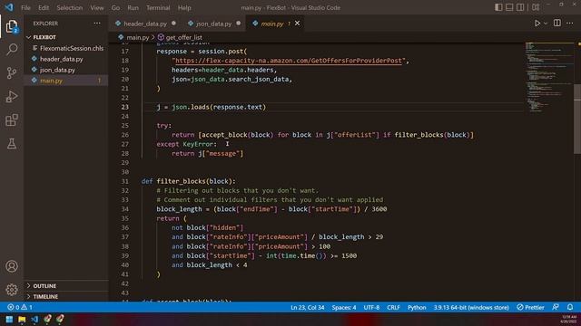Open header_data.py in explorer
Viewport: 581px width, 326px height.
[x=66, y=59]
